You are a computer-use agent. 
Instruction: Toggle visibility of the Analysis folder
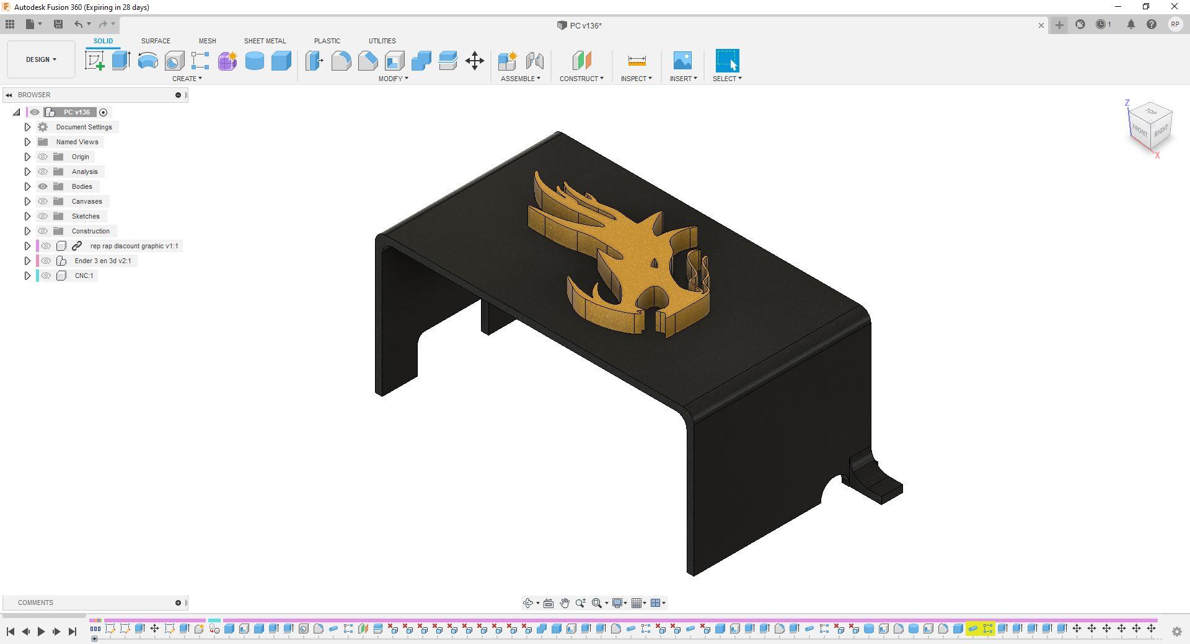click(43, 172)
